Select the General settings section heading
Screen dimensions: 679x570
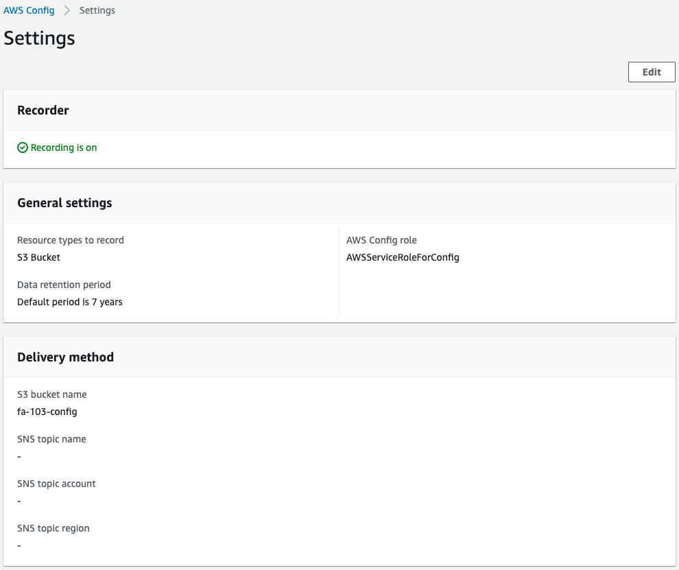[64, 202]
